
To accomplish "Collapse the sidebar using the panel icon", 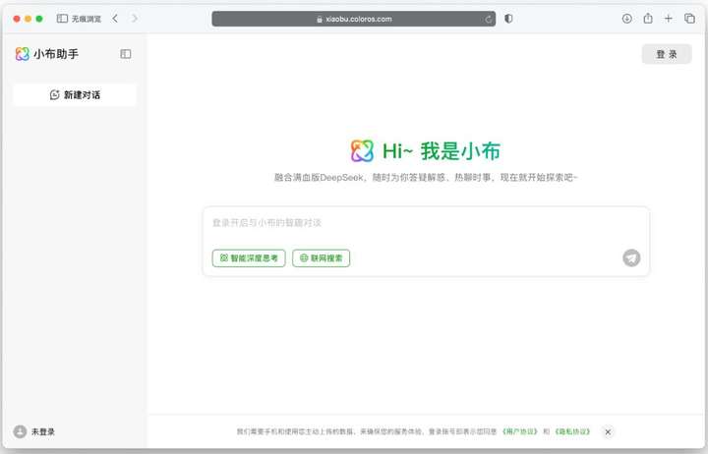I will (126, 54).
